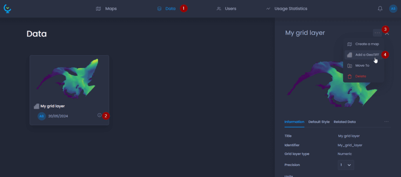This screenshot has height=177, width=401.
Task: Choose Move To in the menu
Action: pos(363,66)
